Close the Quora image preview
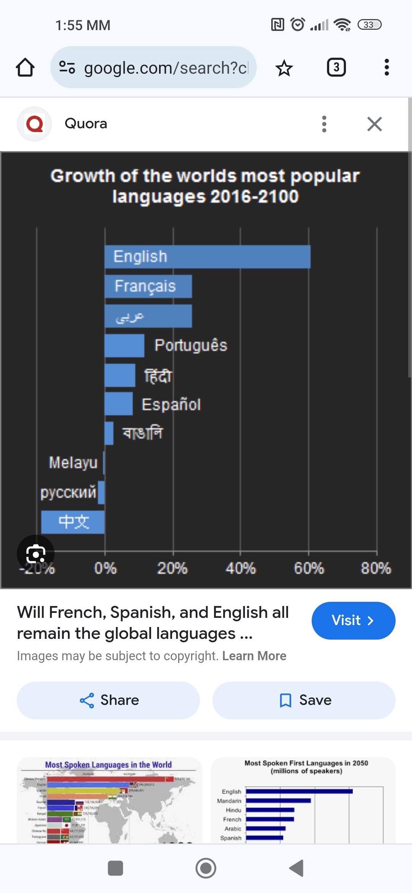 (x=374, y=124)
